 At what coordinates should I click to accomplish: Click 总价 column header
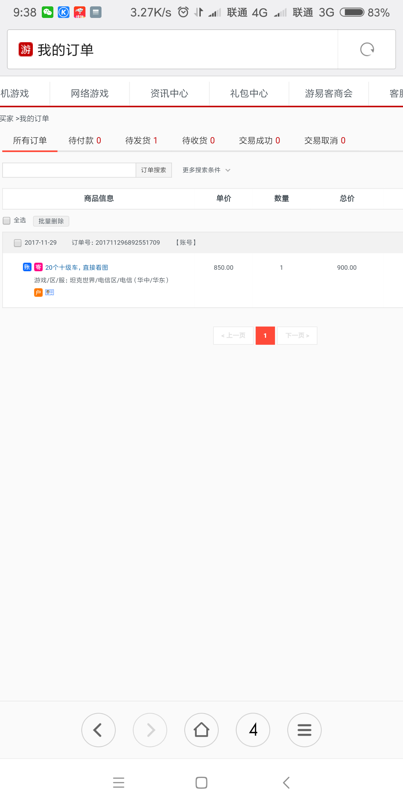[347, 198]
